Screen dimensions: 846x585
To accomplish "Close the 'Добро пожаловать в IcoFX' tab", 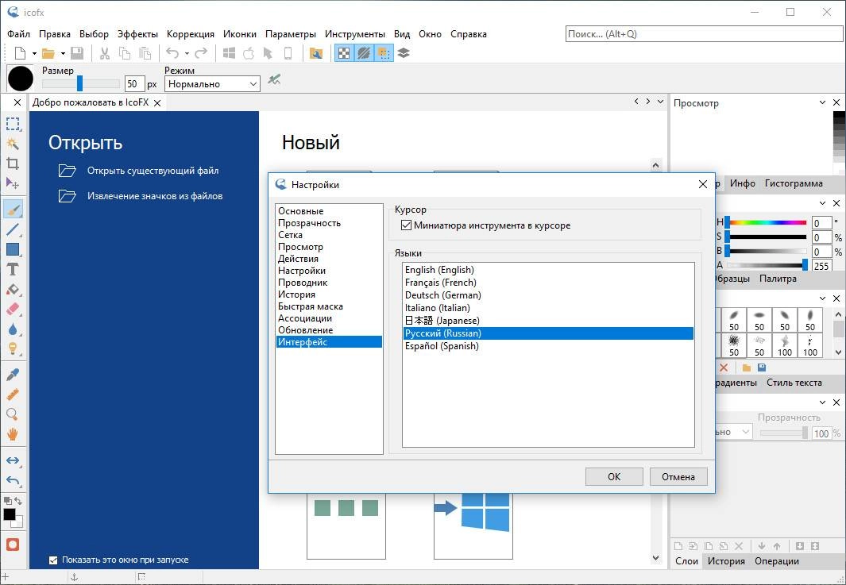I will 157,103.
